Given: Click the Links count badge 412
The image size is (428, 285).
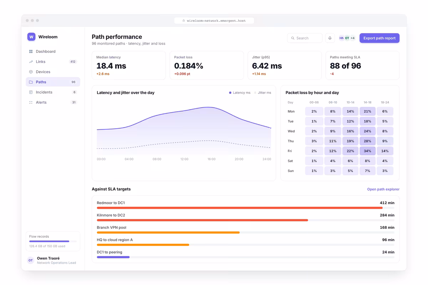Looking at the screenshot, I should click(x=73, y=62).
